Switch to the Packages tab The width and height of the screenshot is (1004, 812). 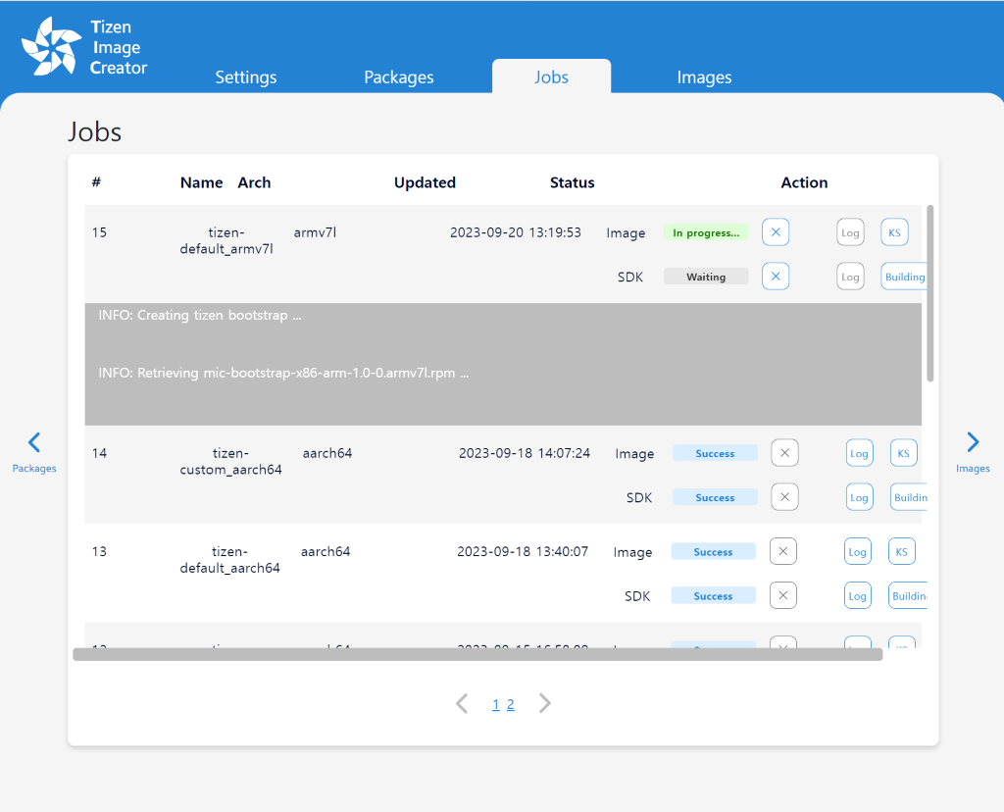pyautogui.click(x=398, y=77)
